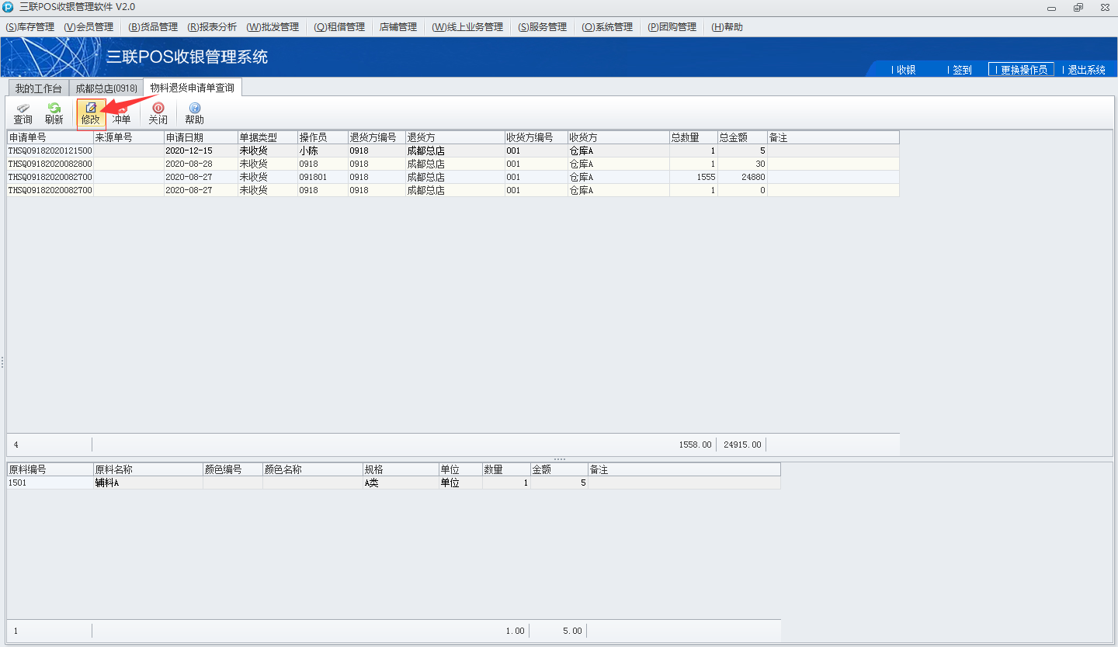Select row THSQ09182020082800
The width and height of the screenshot is (1118, 647).
[x=453, y=164]
